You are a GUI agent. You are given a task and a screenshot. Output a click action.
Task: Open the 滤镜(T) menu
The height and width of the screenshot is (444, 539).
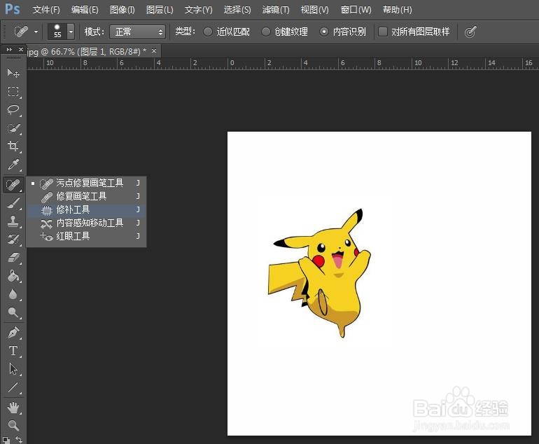click(276, 10)
